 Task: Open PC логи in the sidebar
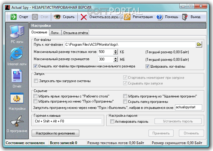pos(17,34)
